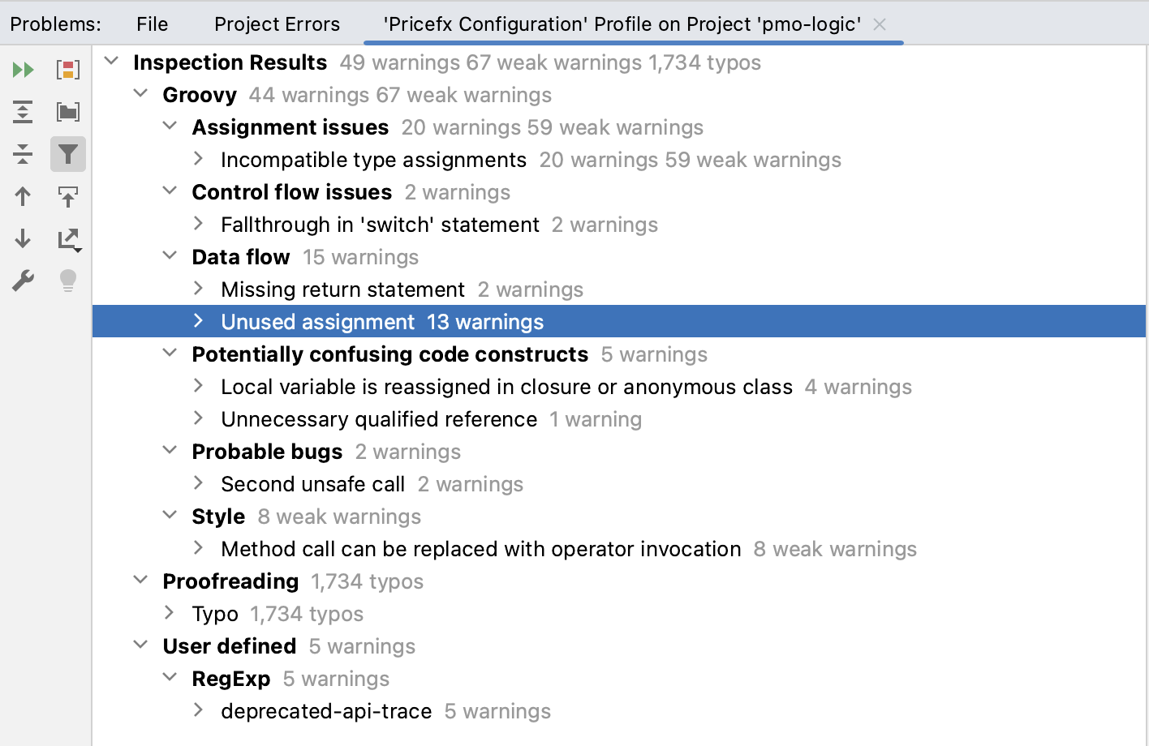
Task: Go to previous problem using up arrow
Action: (23, 196)
